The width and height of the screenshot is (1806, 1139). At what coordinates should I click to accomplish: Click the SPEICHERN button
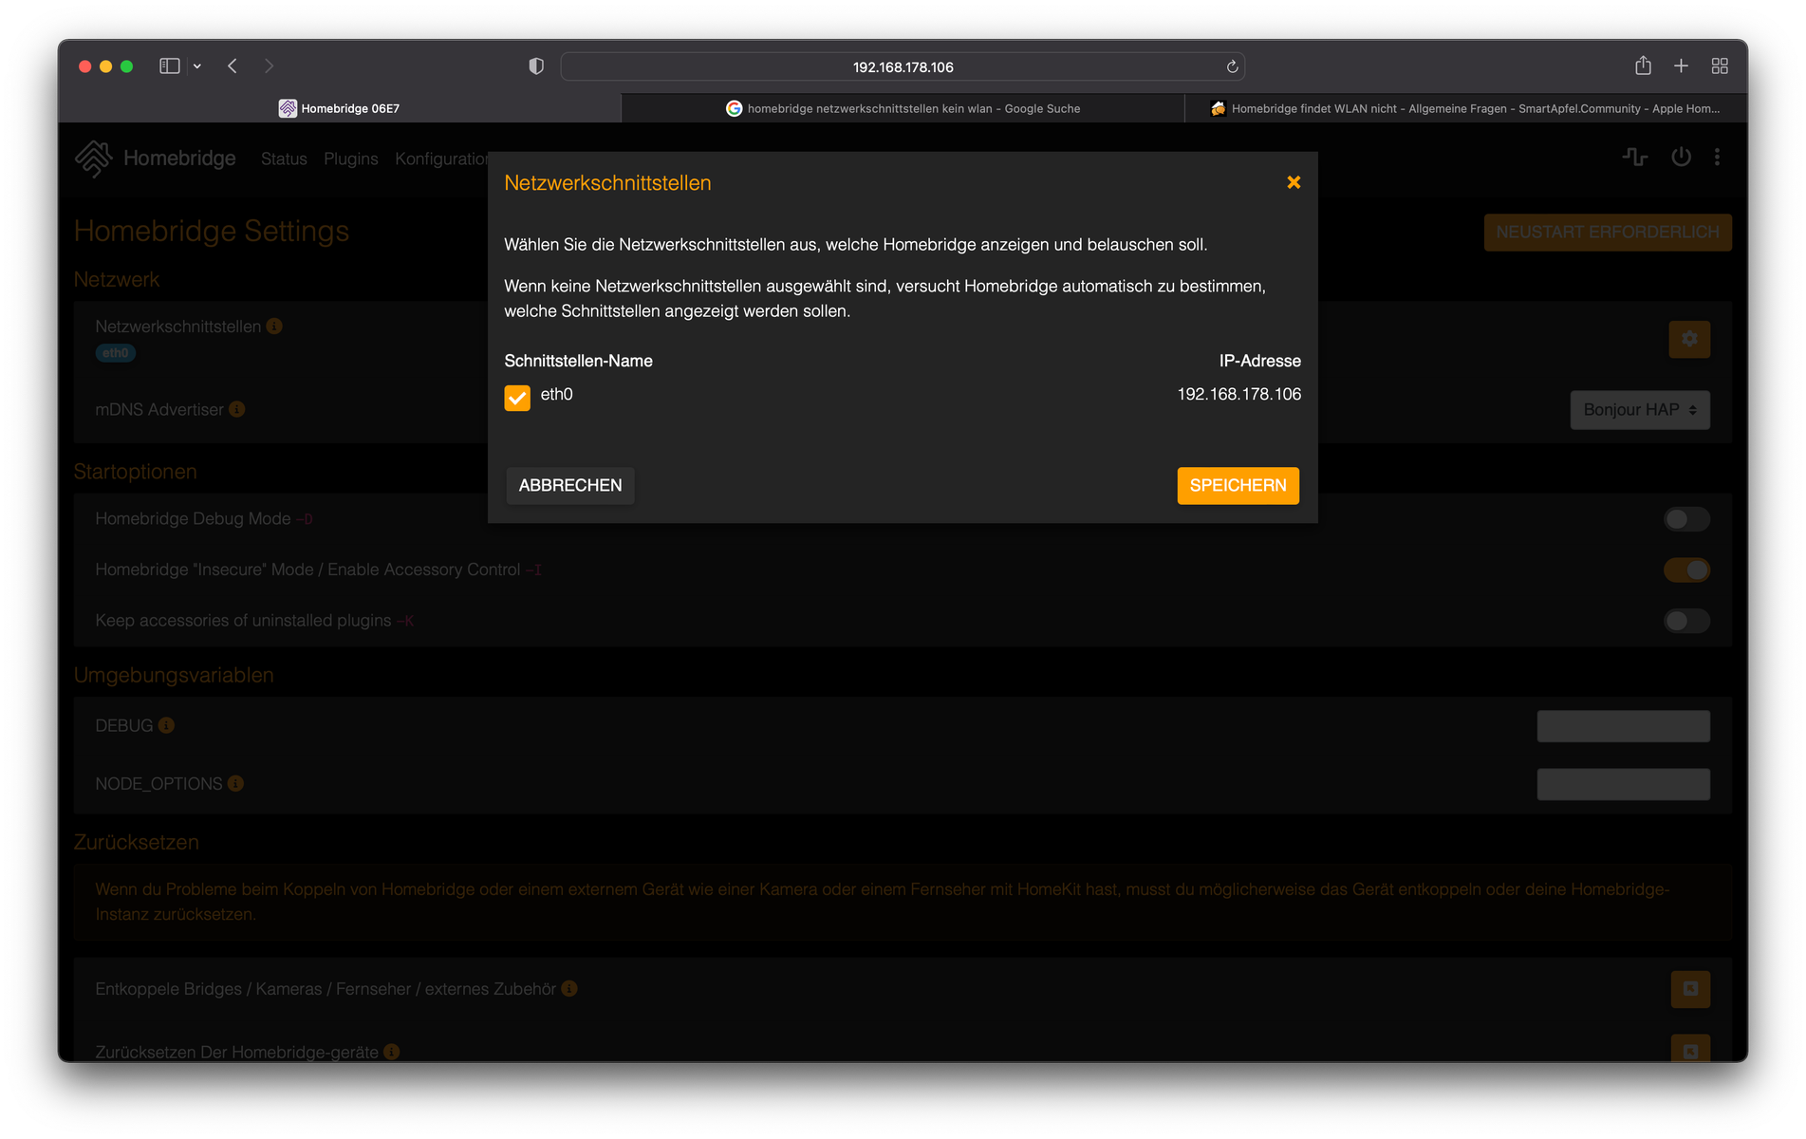pyautogui.click(x=1238, y=485)
